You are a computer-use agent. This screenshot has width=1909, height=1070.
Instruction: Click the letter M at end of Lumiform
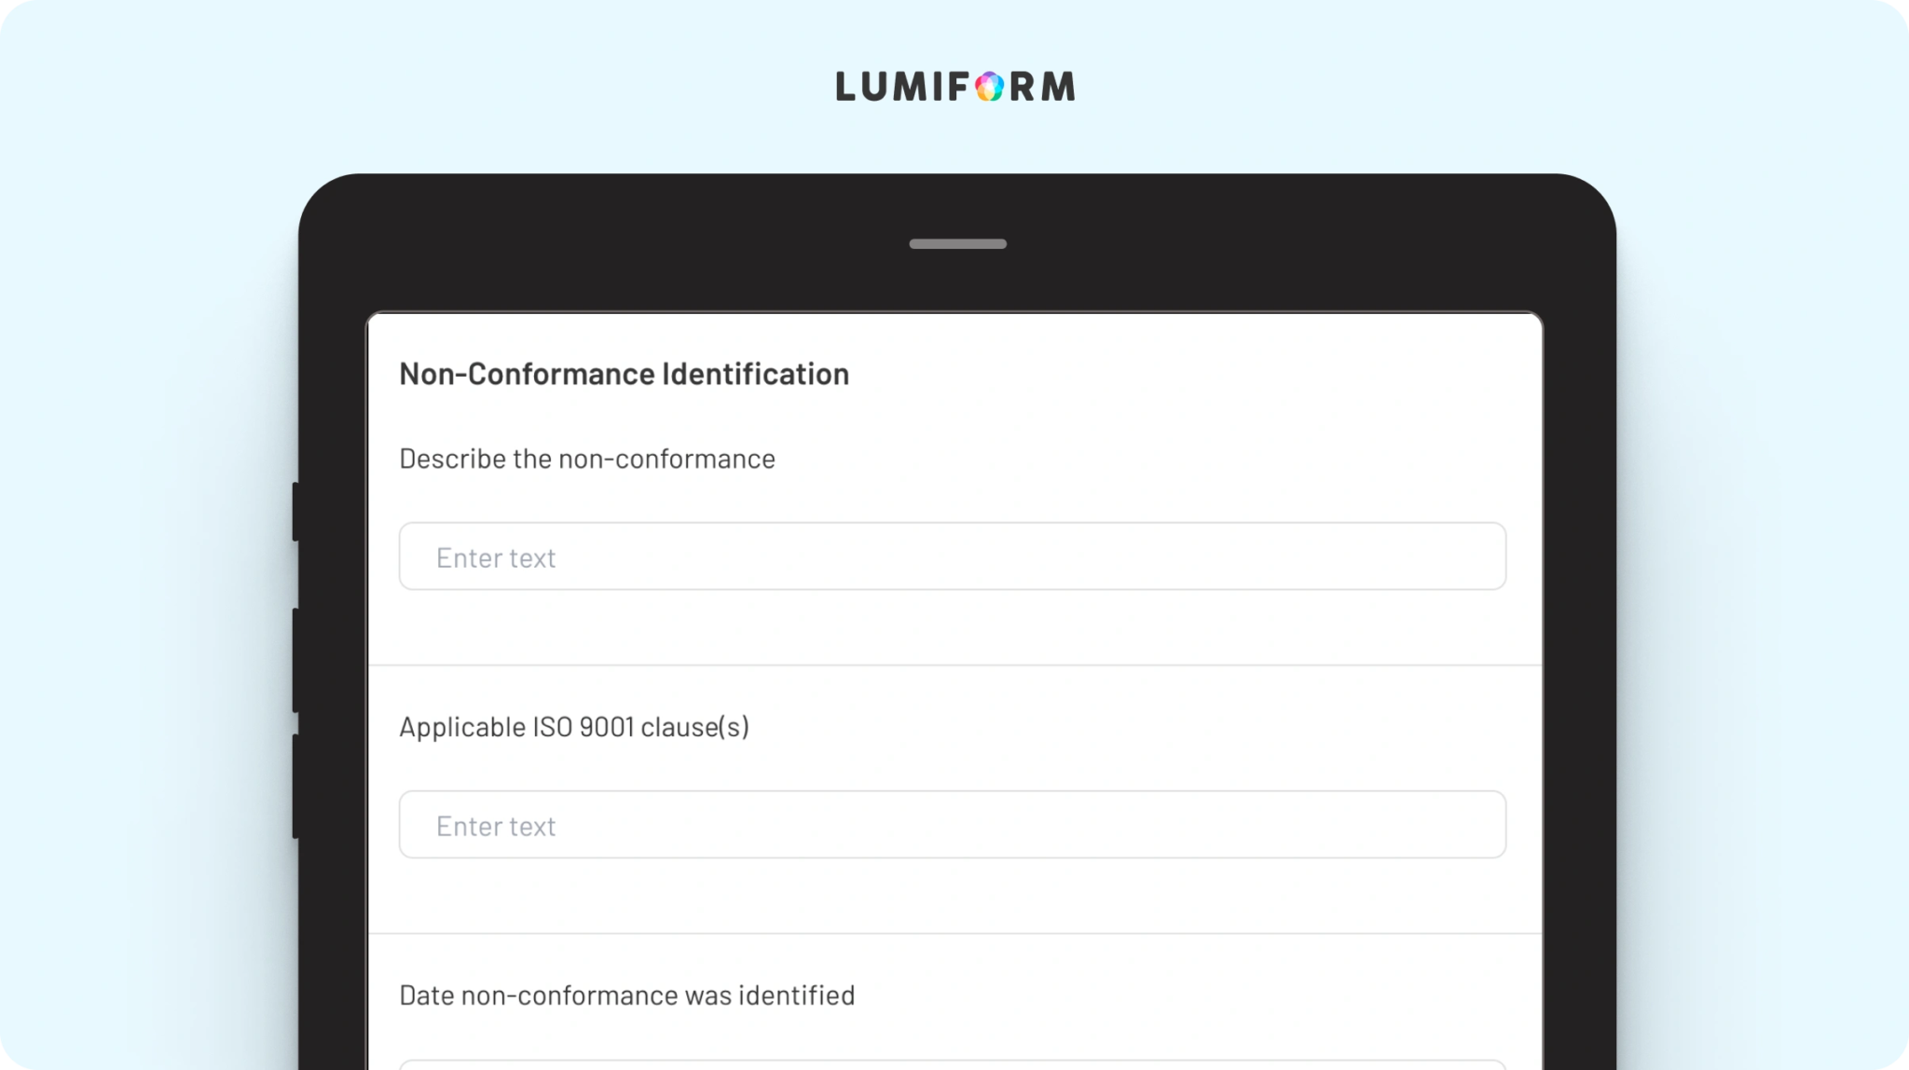[1058, 87]
